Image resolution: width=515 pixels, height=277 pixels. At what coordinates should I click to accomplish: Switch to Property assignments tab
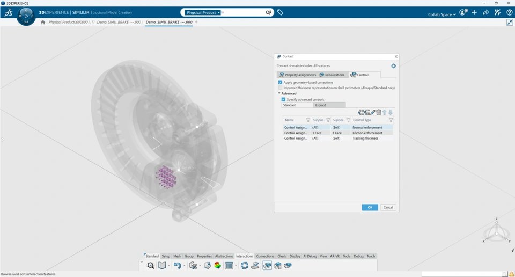click(x=297, y=75)
